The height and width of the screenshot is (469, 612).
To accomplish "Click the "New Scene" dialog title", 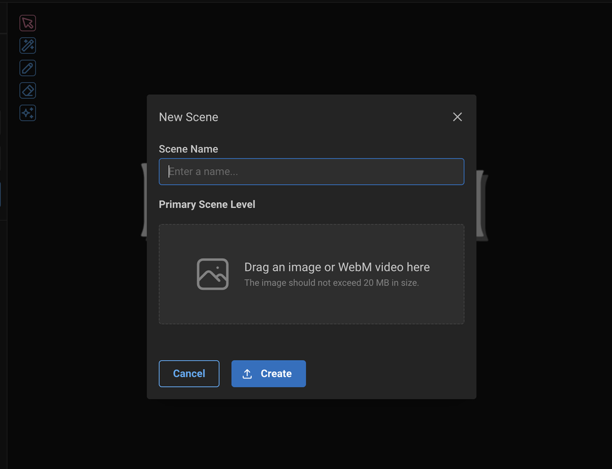I will [x=188, y=117].
